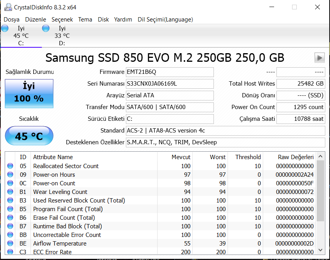The image size is (330, 260).
Task: Click status dot for Wear Leveling Count
Action: pyautogui.click(x=10, y=192)
